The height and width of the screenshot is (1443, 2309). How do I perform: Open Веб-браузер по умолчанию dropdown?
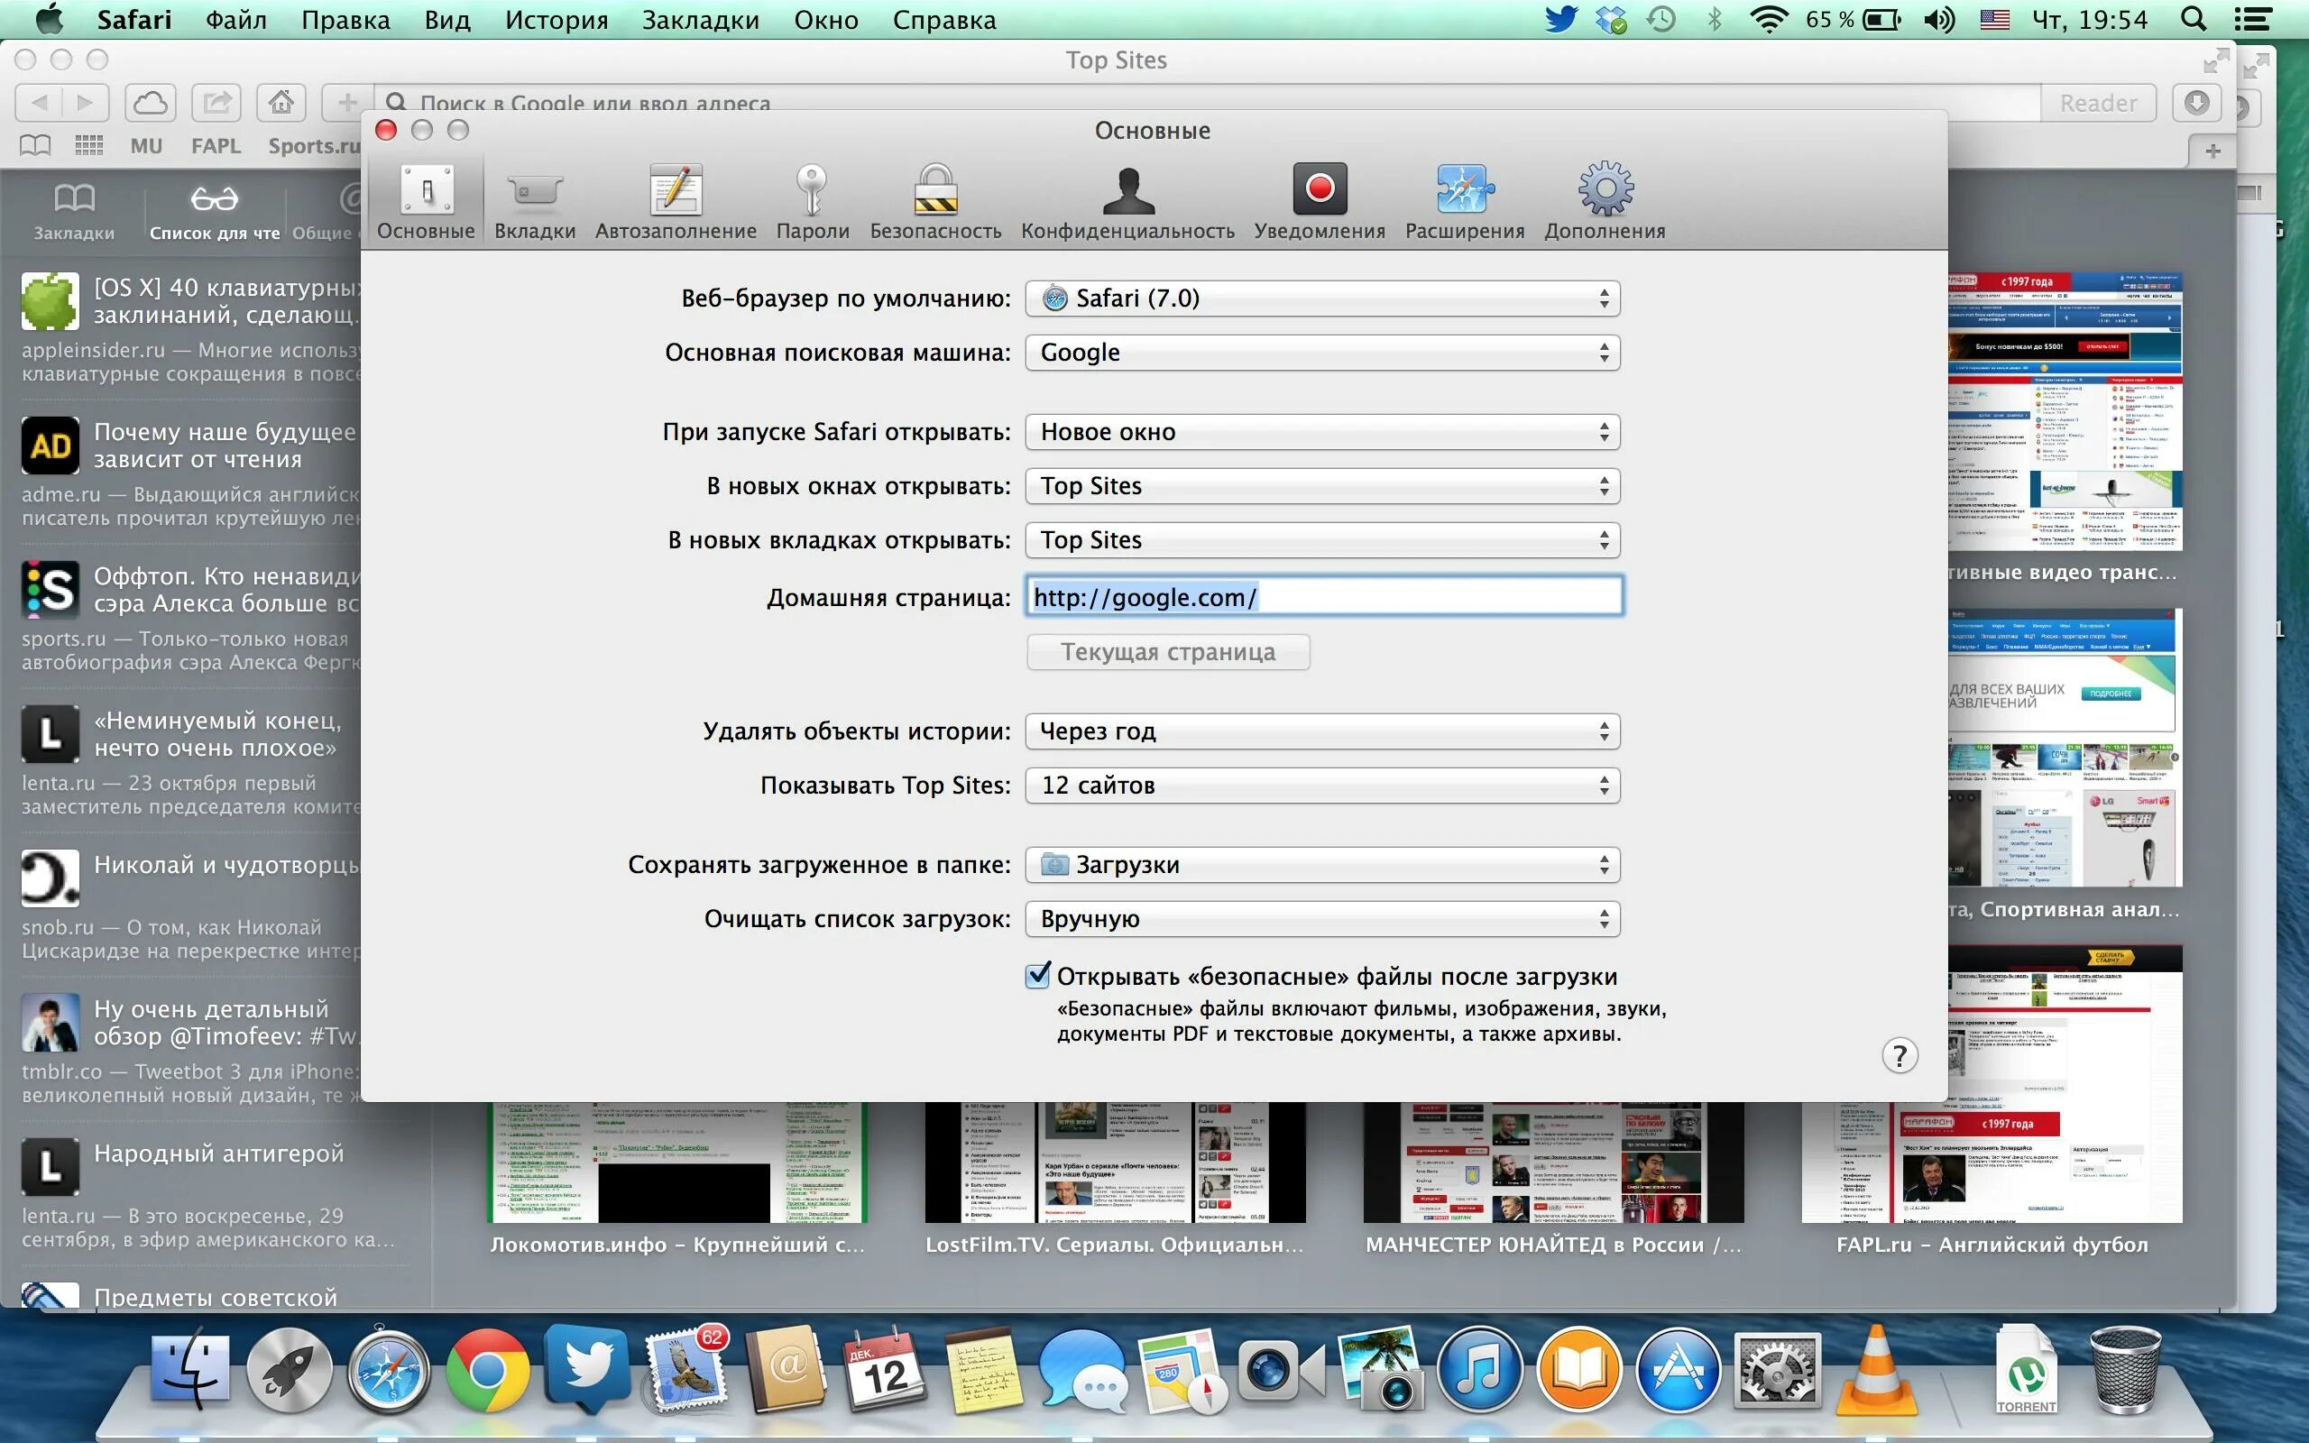pos(1322,299)
